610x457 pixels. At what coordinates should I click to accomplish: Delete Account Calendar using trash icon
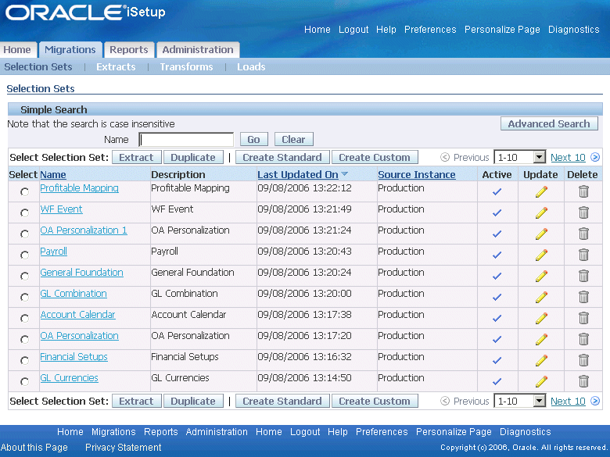(583, 318)
